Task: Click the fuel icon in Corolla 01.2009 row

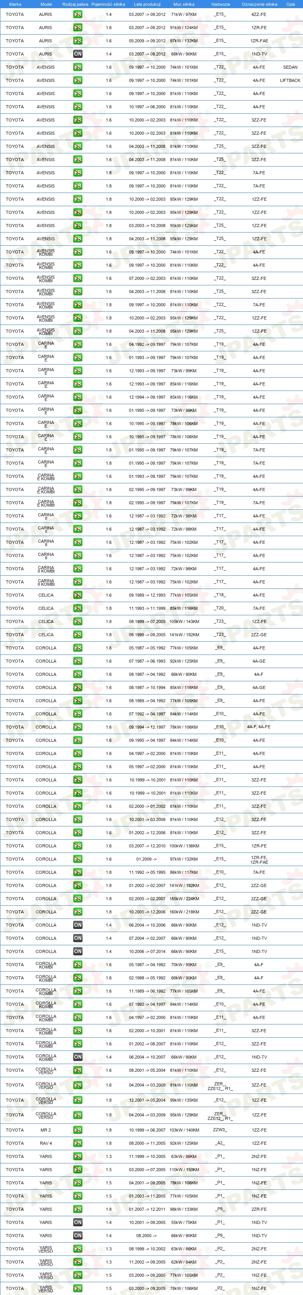Action: [x=78, y=859]
